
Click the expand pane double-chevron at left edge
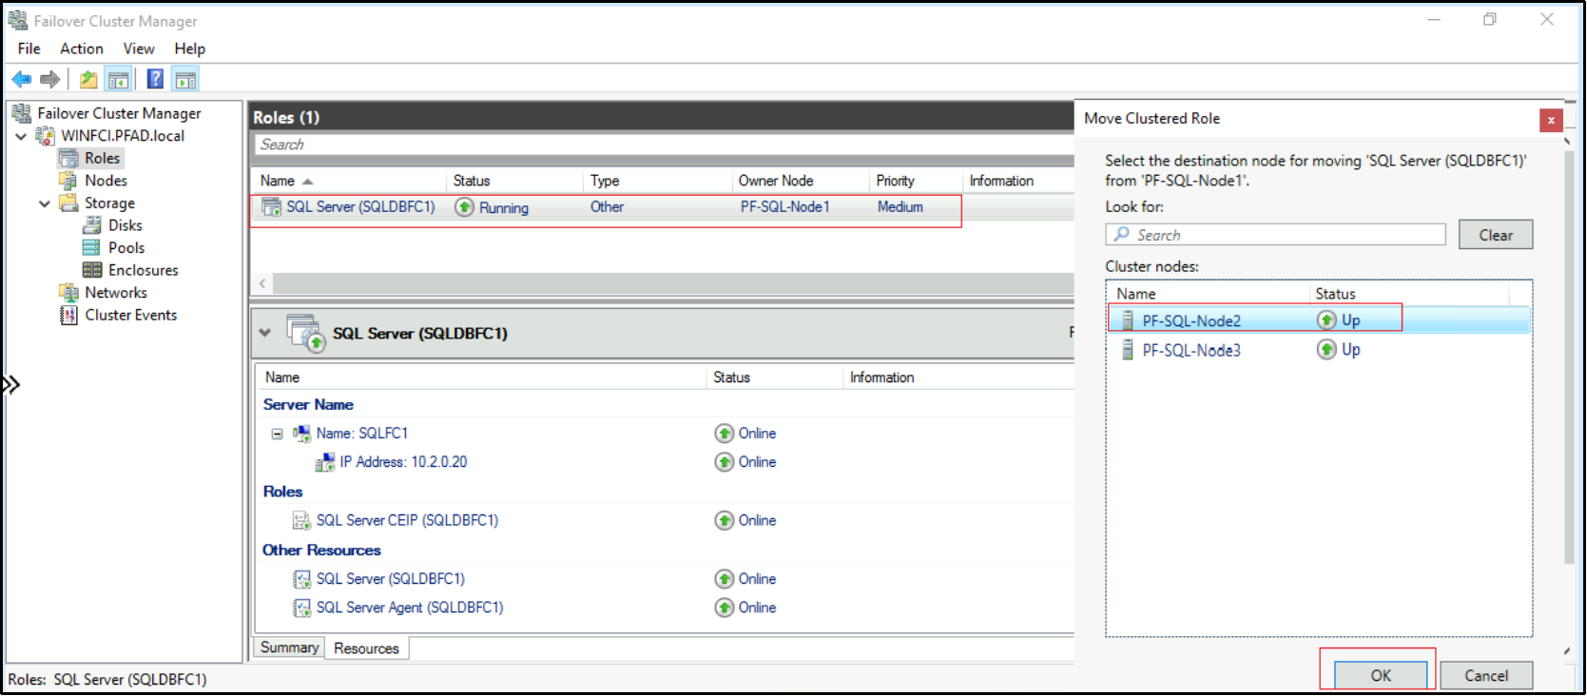click(x=10, y=385)
